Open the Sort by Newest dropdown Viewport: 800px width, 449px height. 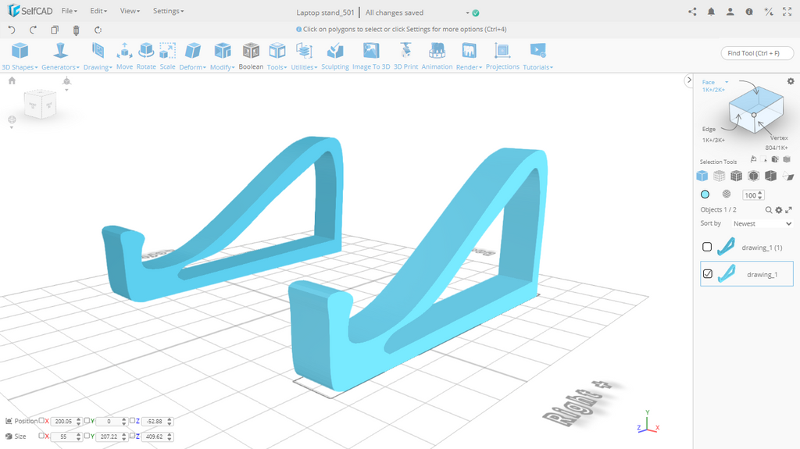pyautogui.click(x=762, y=223)
